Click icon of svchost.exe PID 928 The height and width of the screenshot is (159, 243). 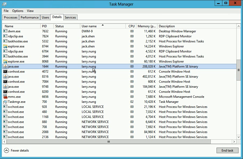5,107
